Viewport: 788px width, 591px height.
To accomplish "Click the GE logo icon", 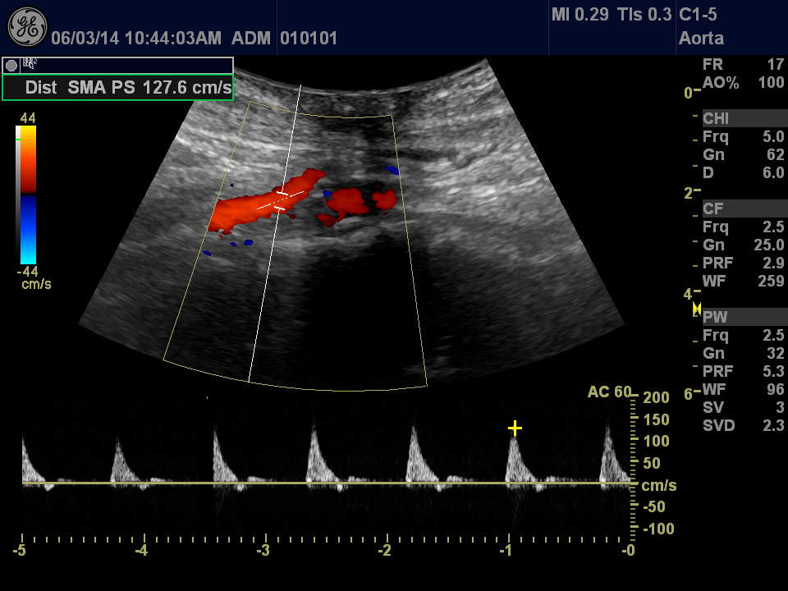I will click(26, 26).
